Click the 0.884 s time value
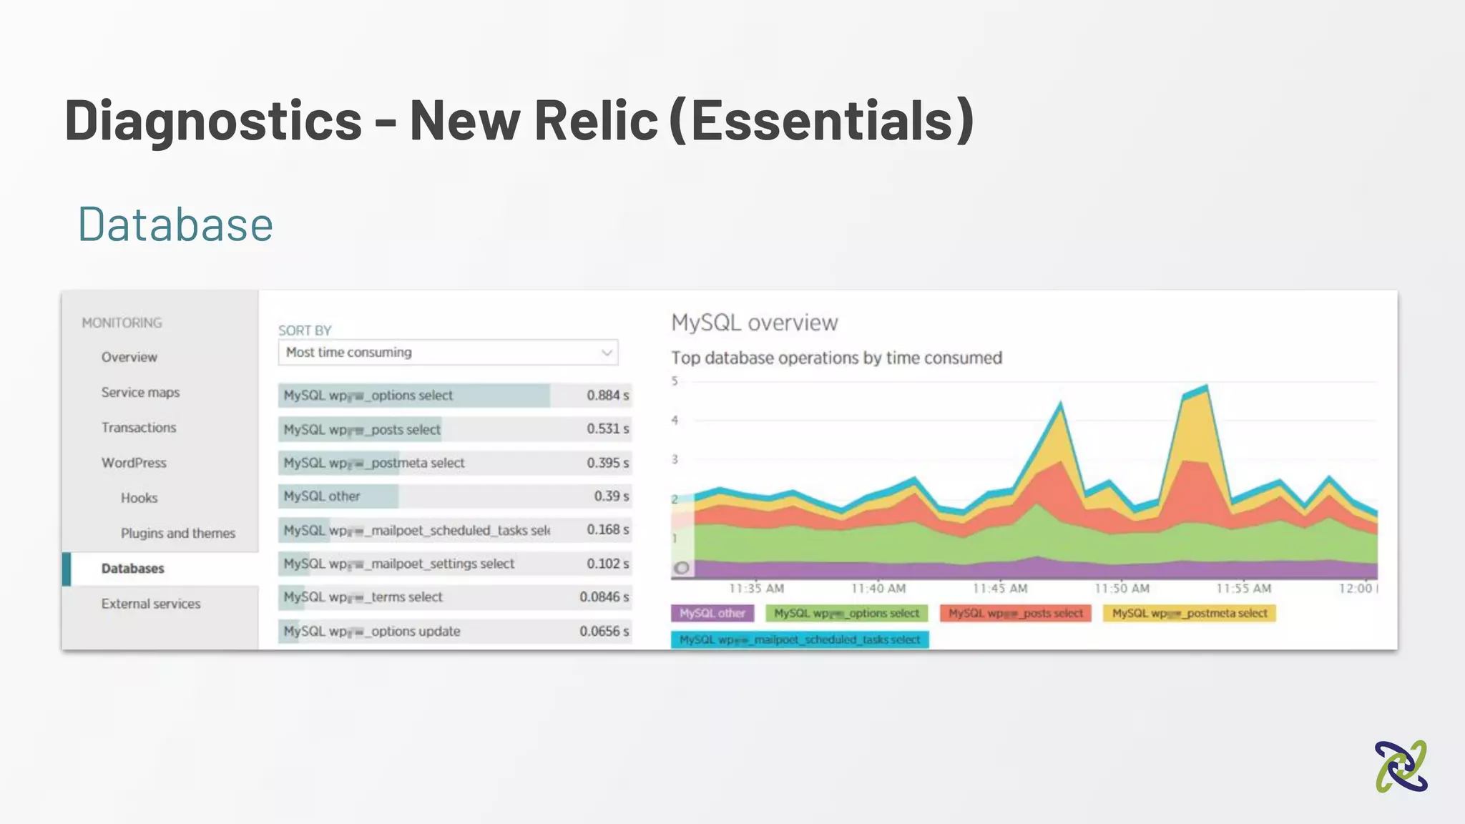The height and width of the screenshot is (824, 1465). point(608,396)
